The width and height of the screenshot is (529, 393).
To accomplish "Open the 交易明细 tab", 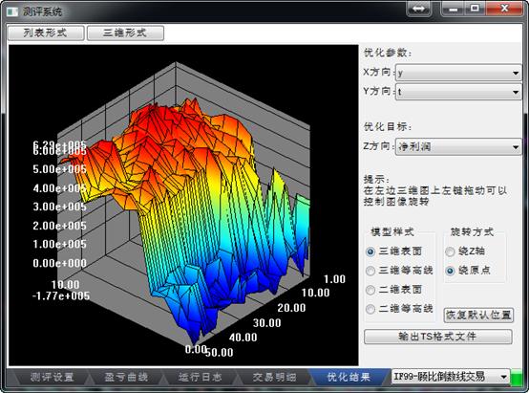I will [274, 377].
